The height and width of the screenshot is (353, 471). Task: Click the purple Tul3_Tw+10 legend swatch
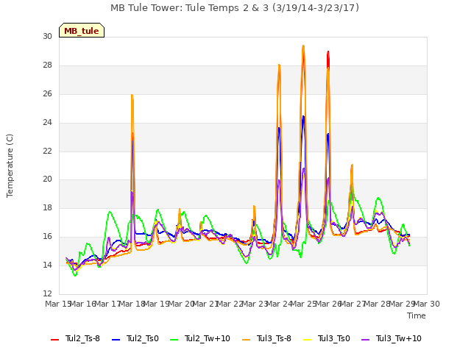pos(366,340)
